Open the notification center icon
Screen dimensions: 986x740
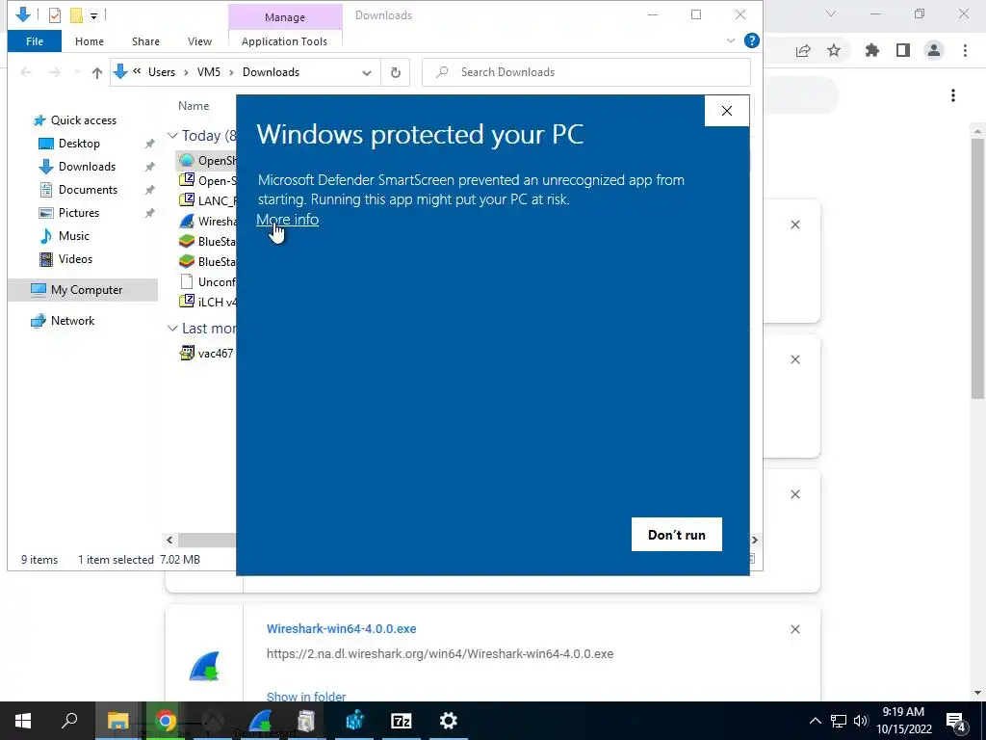[956, 721]
